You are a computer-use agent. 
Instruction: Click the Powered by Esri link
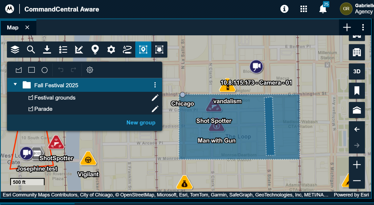click(x=351, y=195)
